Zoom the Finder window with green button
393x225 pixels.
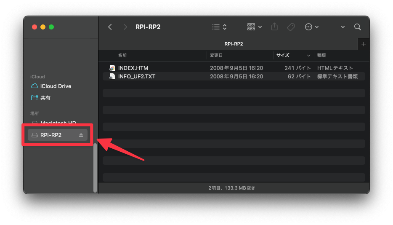point(51,27)
